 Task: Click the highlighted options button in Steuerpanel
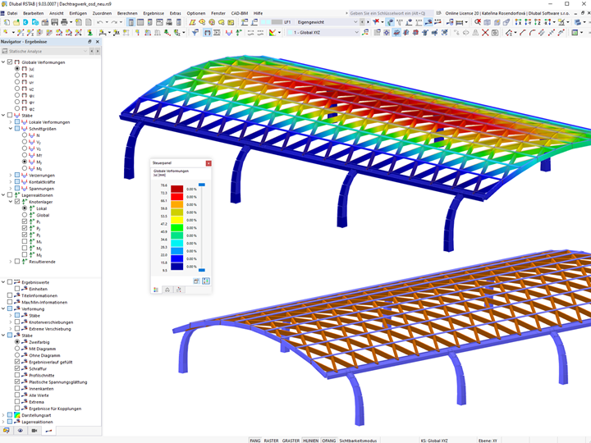pos(206,281)
